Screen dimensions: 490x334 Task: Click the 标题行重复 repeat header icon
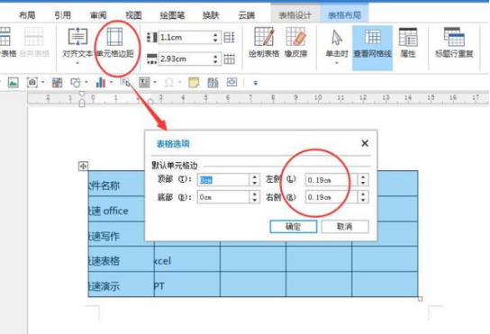(454, 42)
